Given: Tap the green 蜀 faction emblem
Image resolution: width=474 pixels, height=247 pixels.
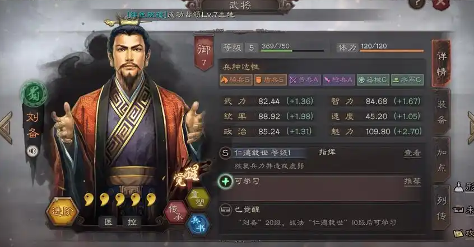Looking at the screenshot, I should [x=34, y=94].
